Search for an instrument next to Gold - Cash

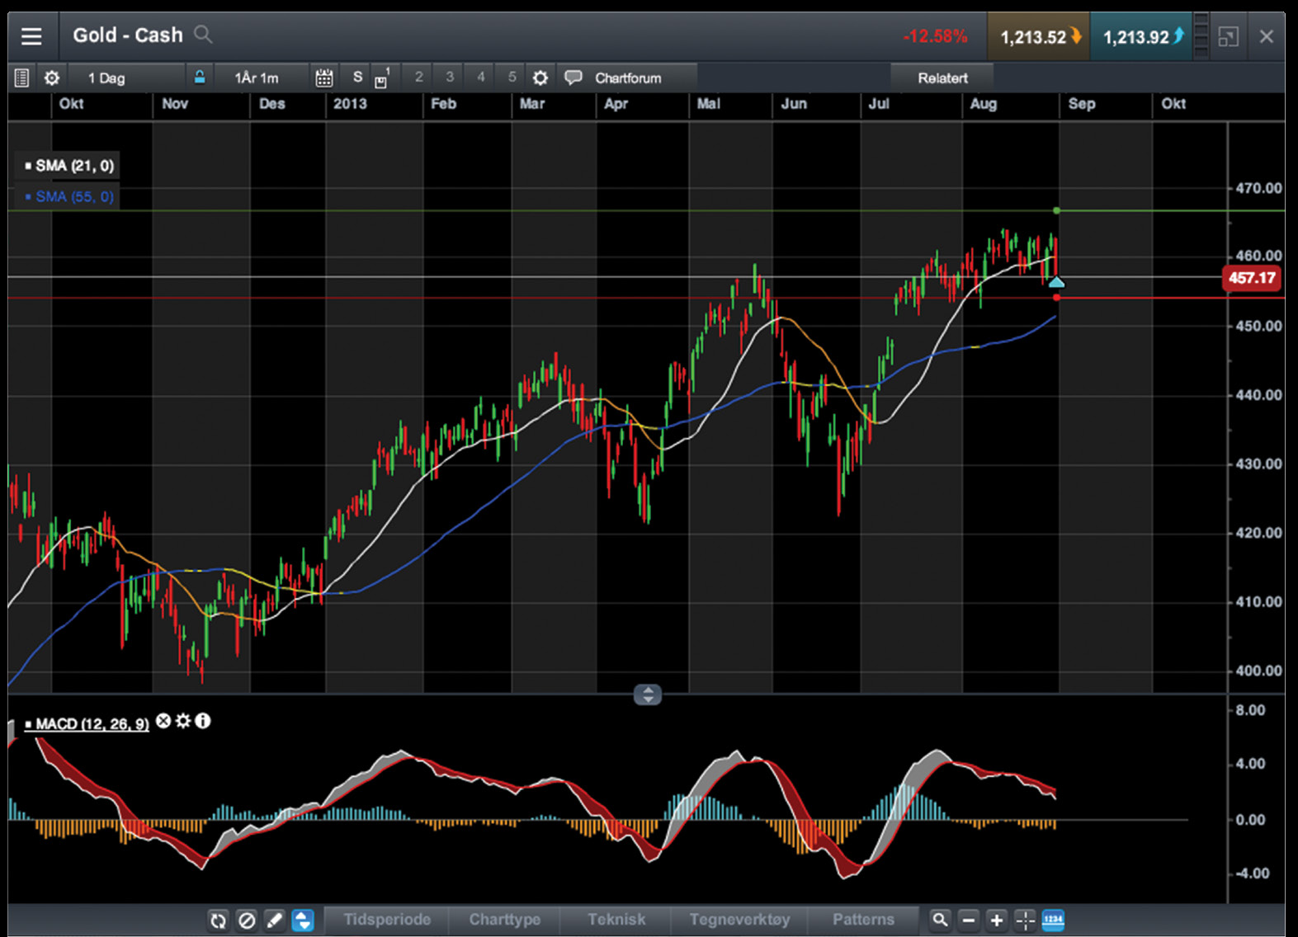click(x=203, y=35)
